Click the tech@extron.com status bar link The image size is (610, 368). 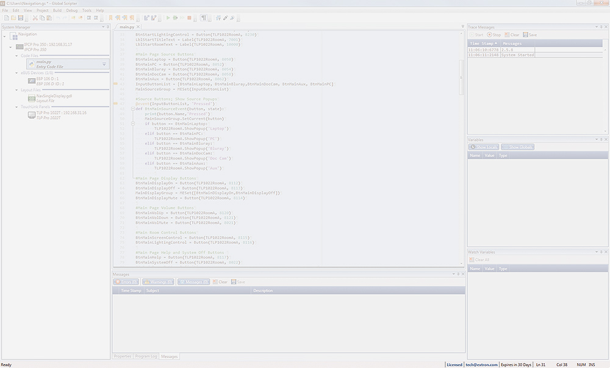(481, 364)
